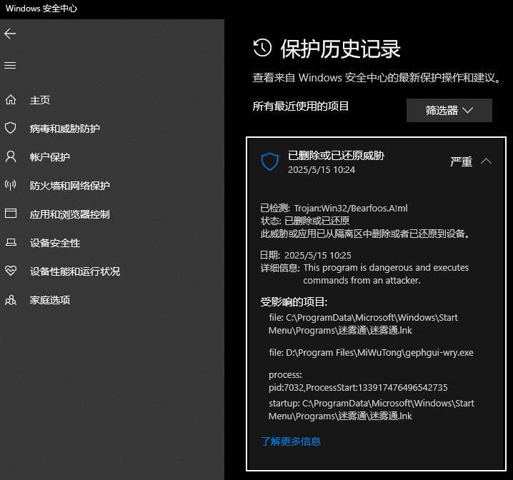Click the 保护历史记录 page heading
The image size is (513, 480).
click(340, 49)
